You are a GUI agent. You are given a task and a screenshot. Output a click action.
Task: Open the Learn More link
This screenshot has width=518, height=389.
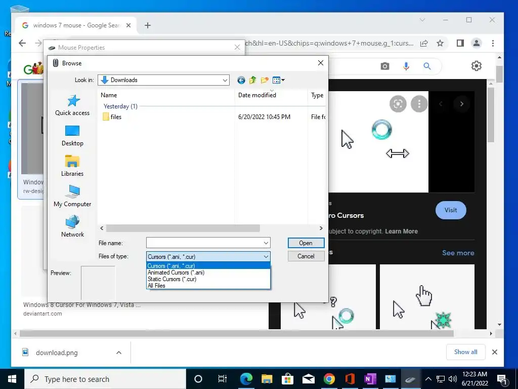click(401, 231)
